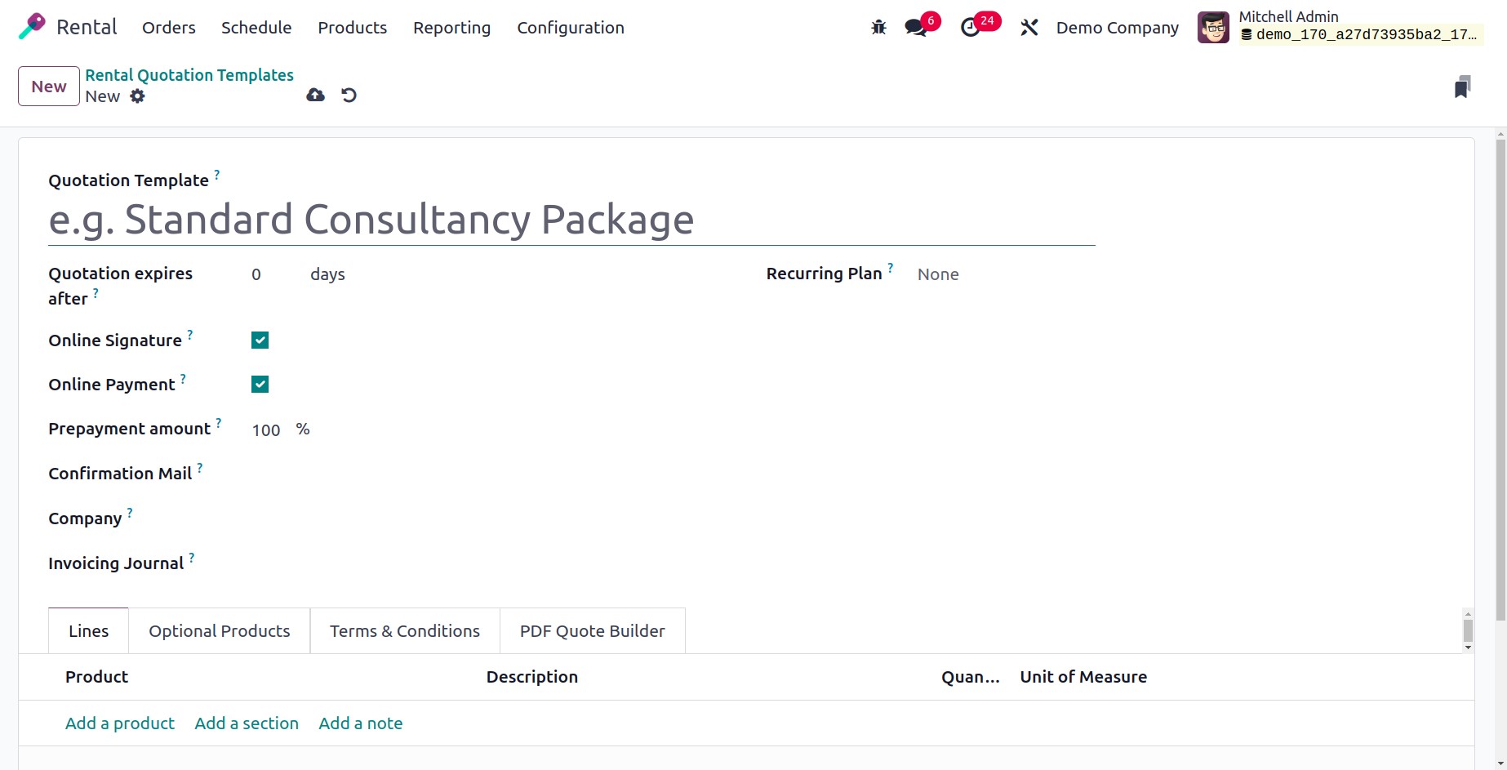Open the Configuration menu
The image size is (1507, 770).
[571, 28]
